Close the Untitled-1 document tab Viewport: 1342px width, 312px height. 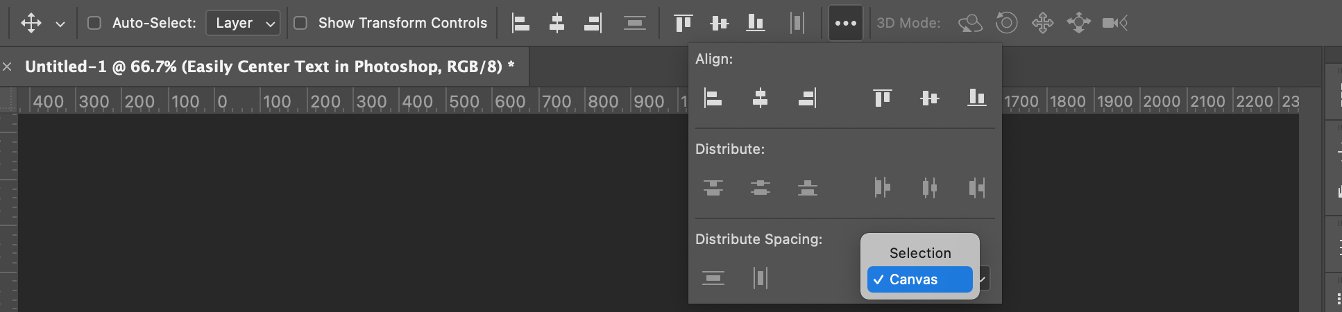7,67
